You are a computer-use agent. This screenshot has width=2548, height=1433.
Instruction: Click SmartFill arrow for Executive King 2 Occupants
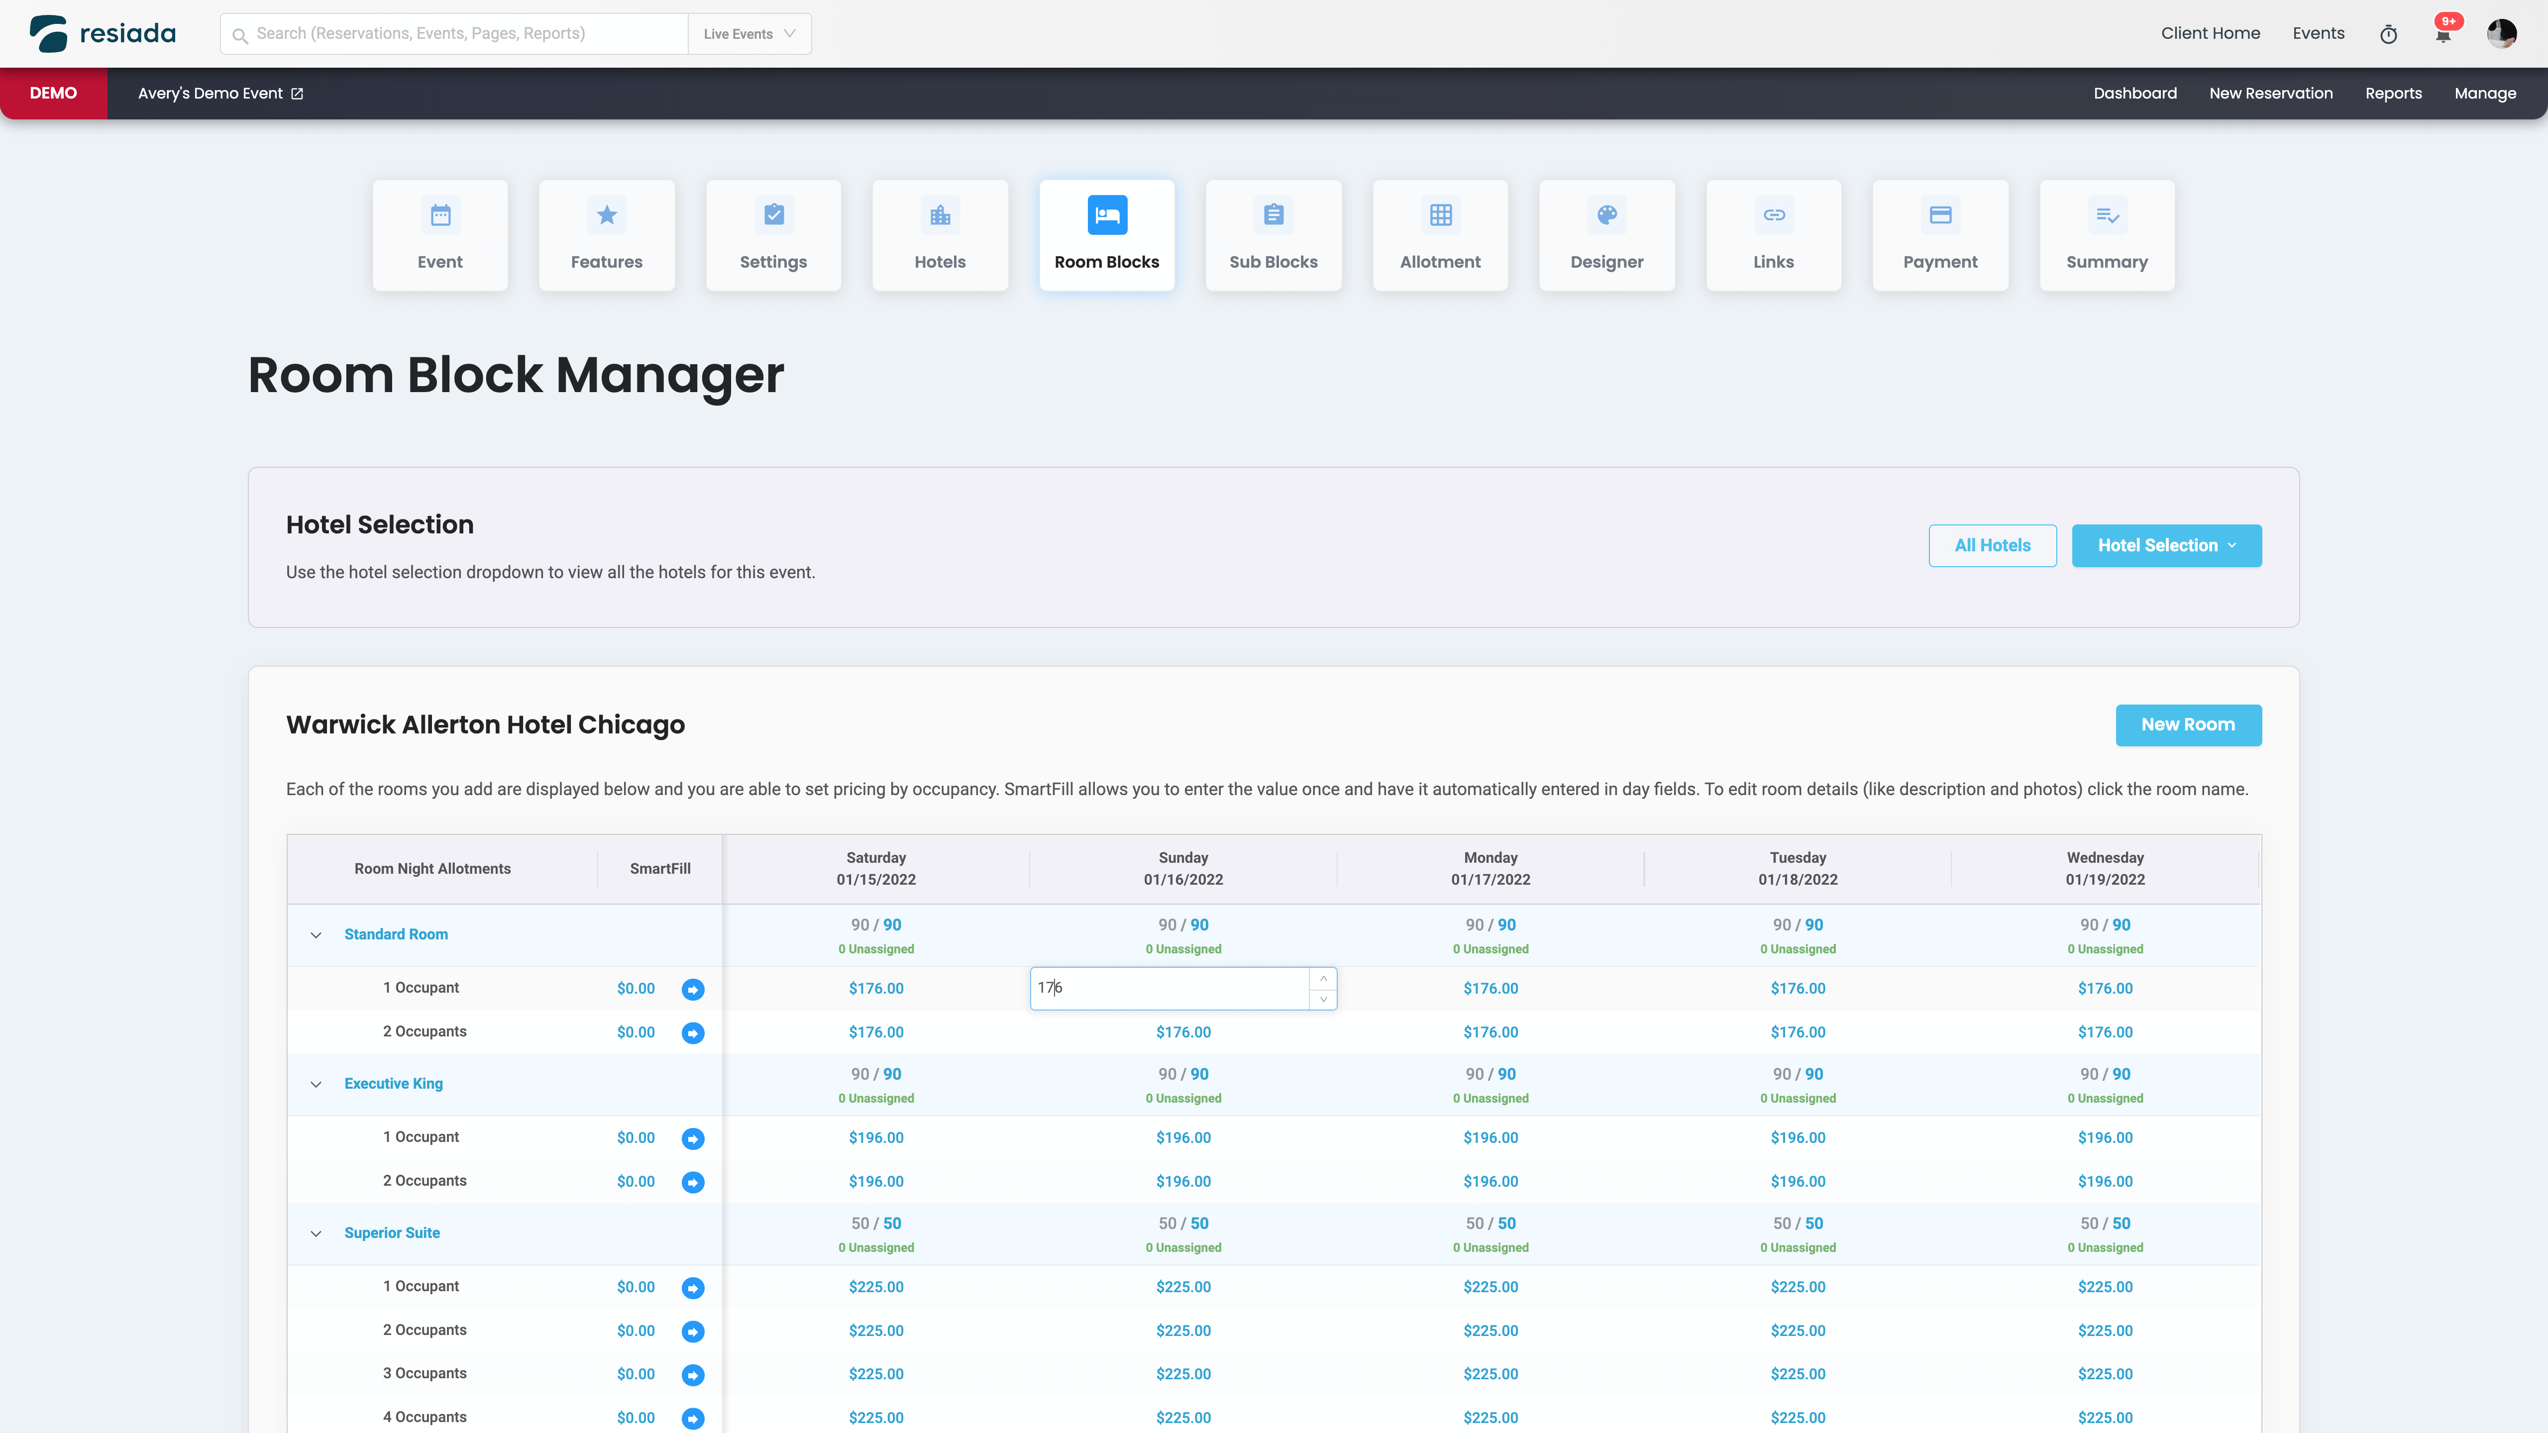click(x=692, y=1182)
